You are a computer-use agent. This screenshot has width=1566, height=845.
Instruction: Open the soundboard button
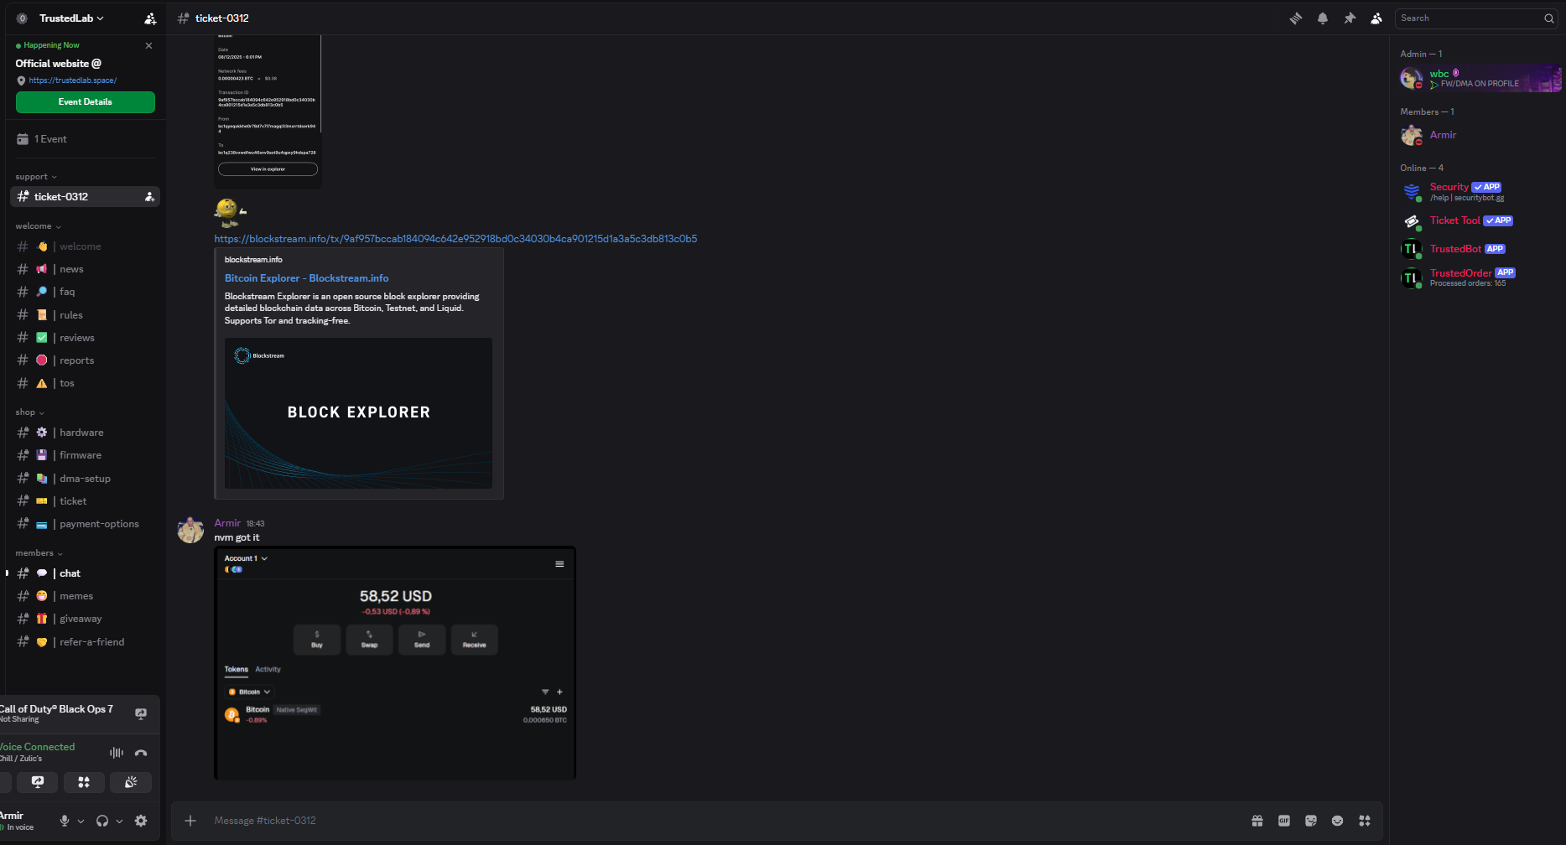(131, 782)
